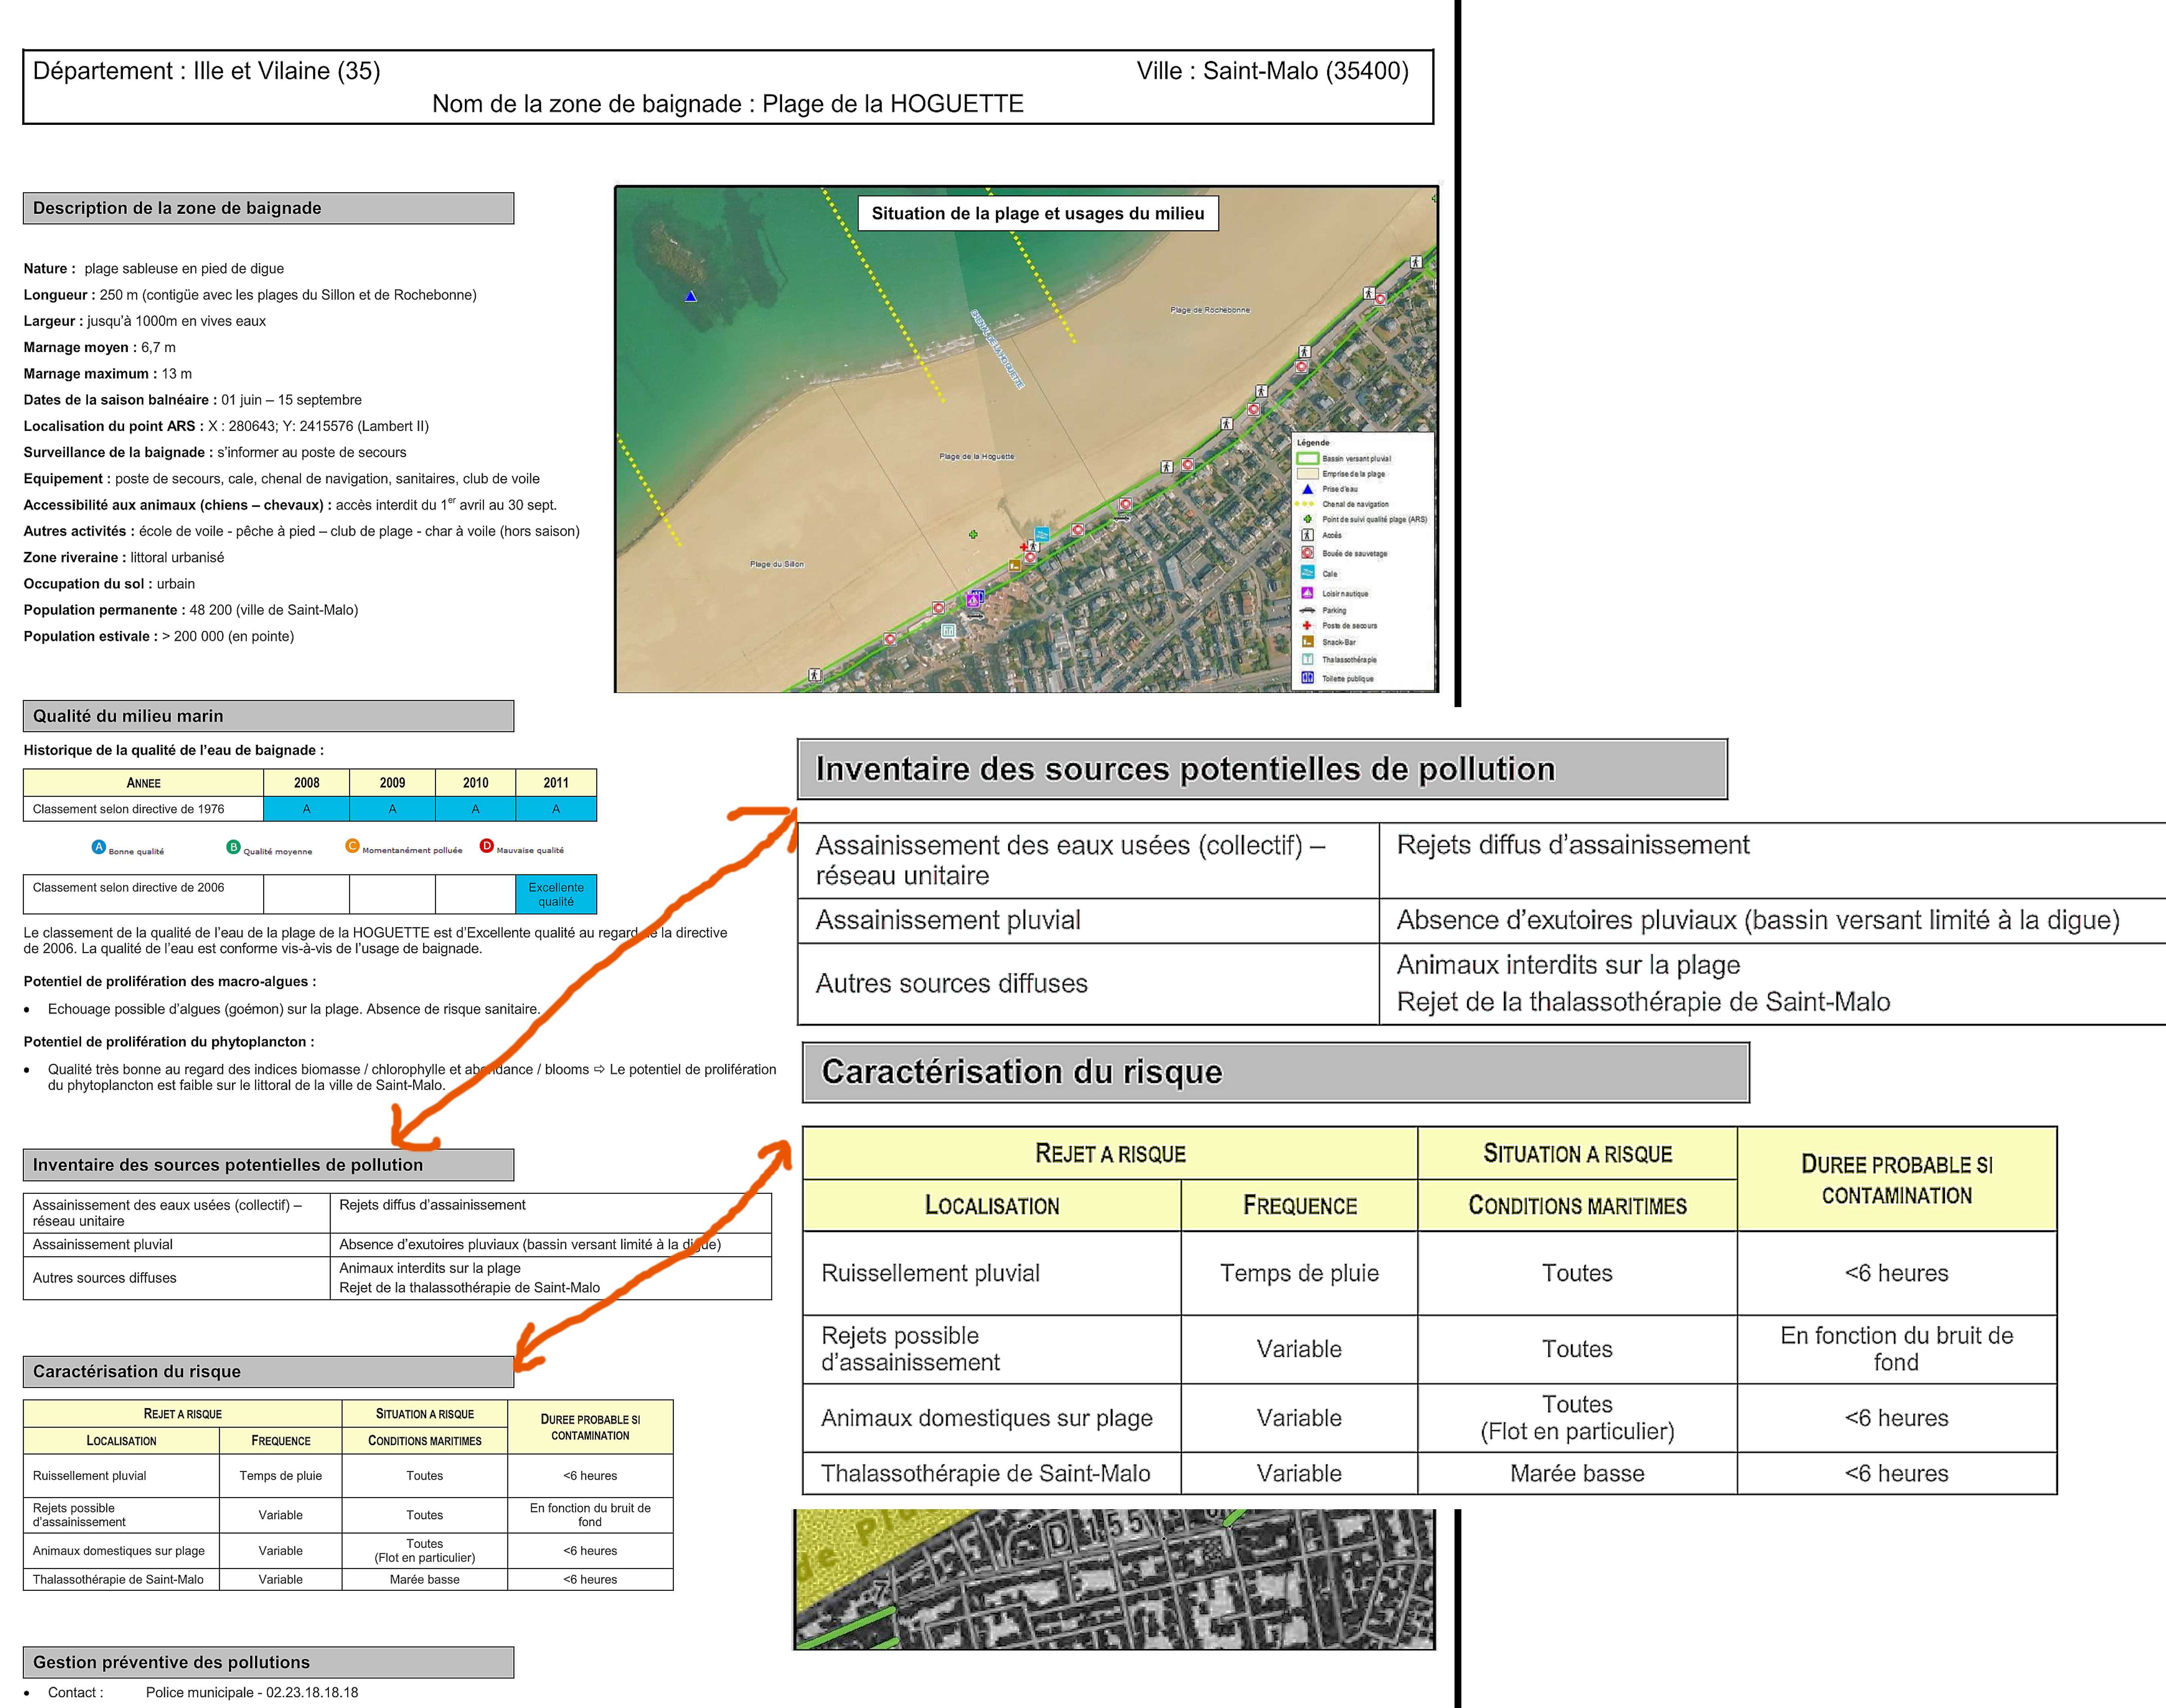The image size is (2166, 1708).
Task: Click the Légende title in map legend
Action: click(x=1313, y=442)
